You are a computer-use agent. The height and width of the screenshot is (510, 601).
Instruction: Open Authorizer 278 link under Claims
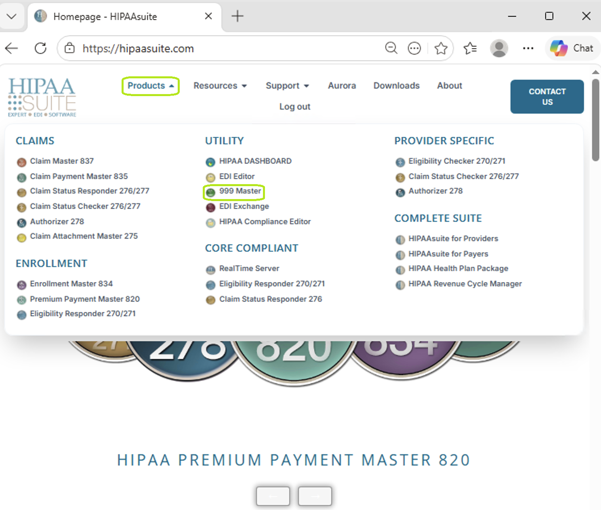pyautogui.click(x=57, y=222)
